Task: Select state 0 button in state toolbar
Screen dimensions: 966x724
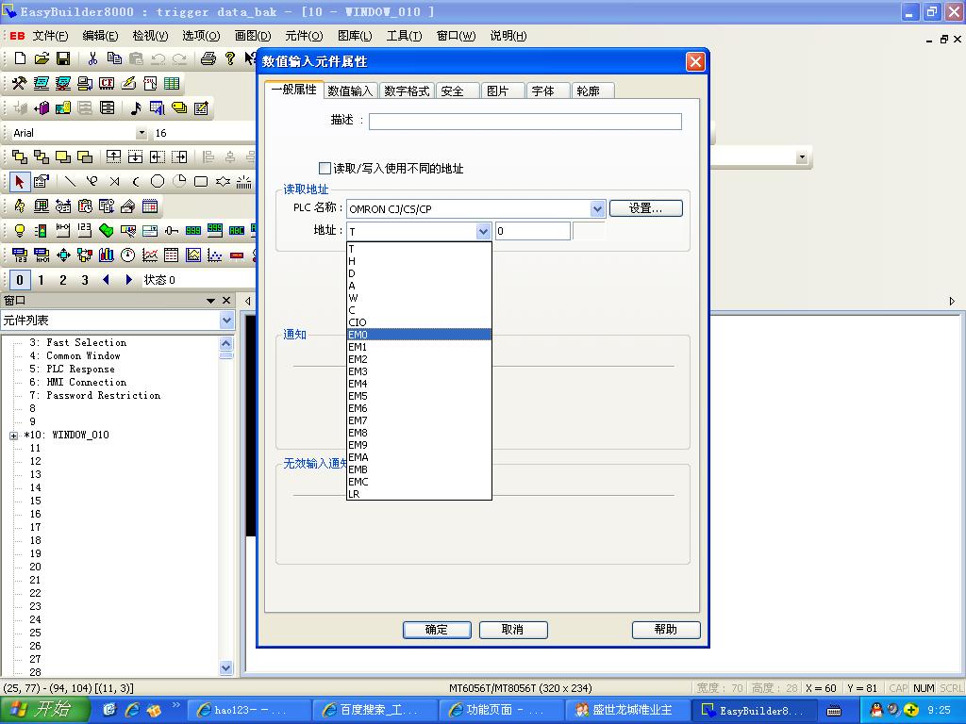Action: [20, 280]
